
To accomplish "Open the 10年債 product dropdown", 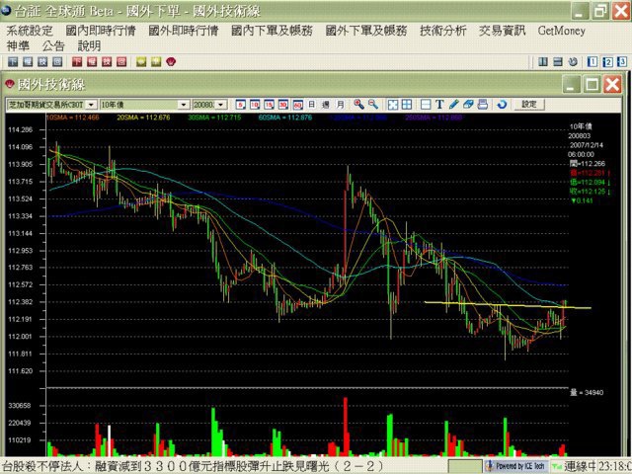I will (x=144, y=105).
